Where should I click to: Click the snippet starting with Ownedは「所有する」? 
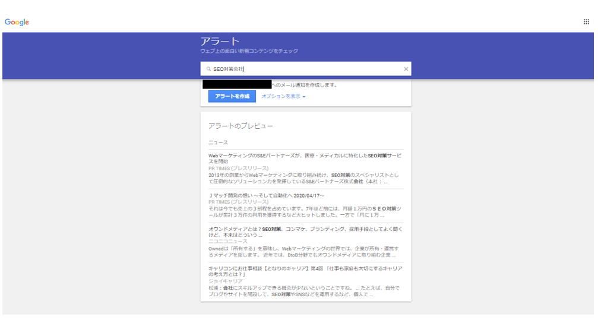pyautogui.click(x=303, y=252)
